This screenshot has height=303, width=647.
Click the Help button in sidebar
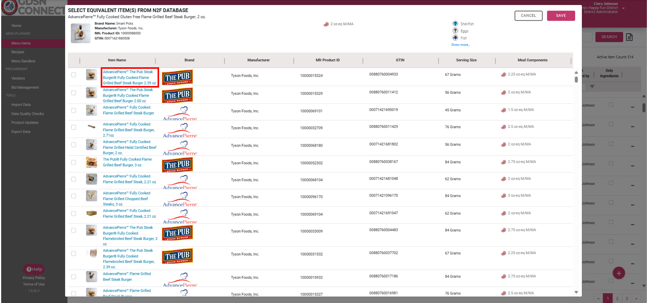pos(34,269)
